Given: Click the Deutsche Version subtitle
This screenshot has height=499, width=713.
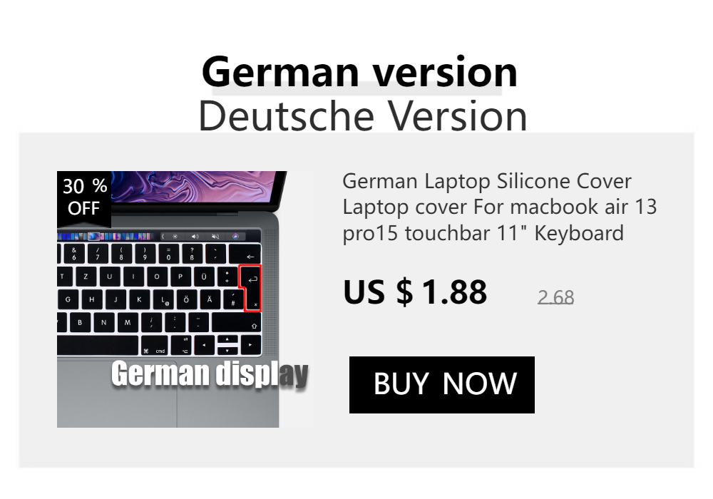Looking at the screenshot, I should pyautogui.click(x=363, y=116).
